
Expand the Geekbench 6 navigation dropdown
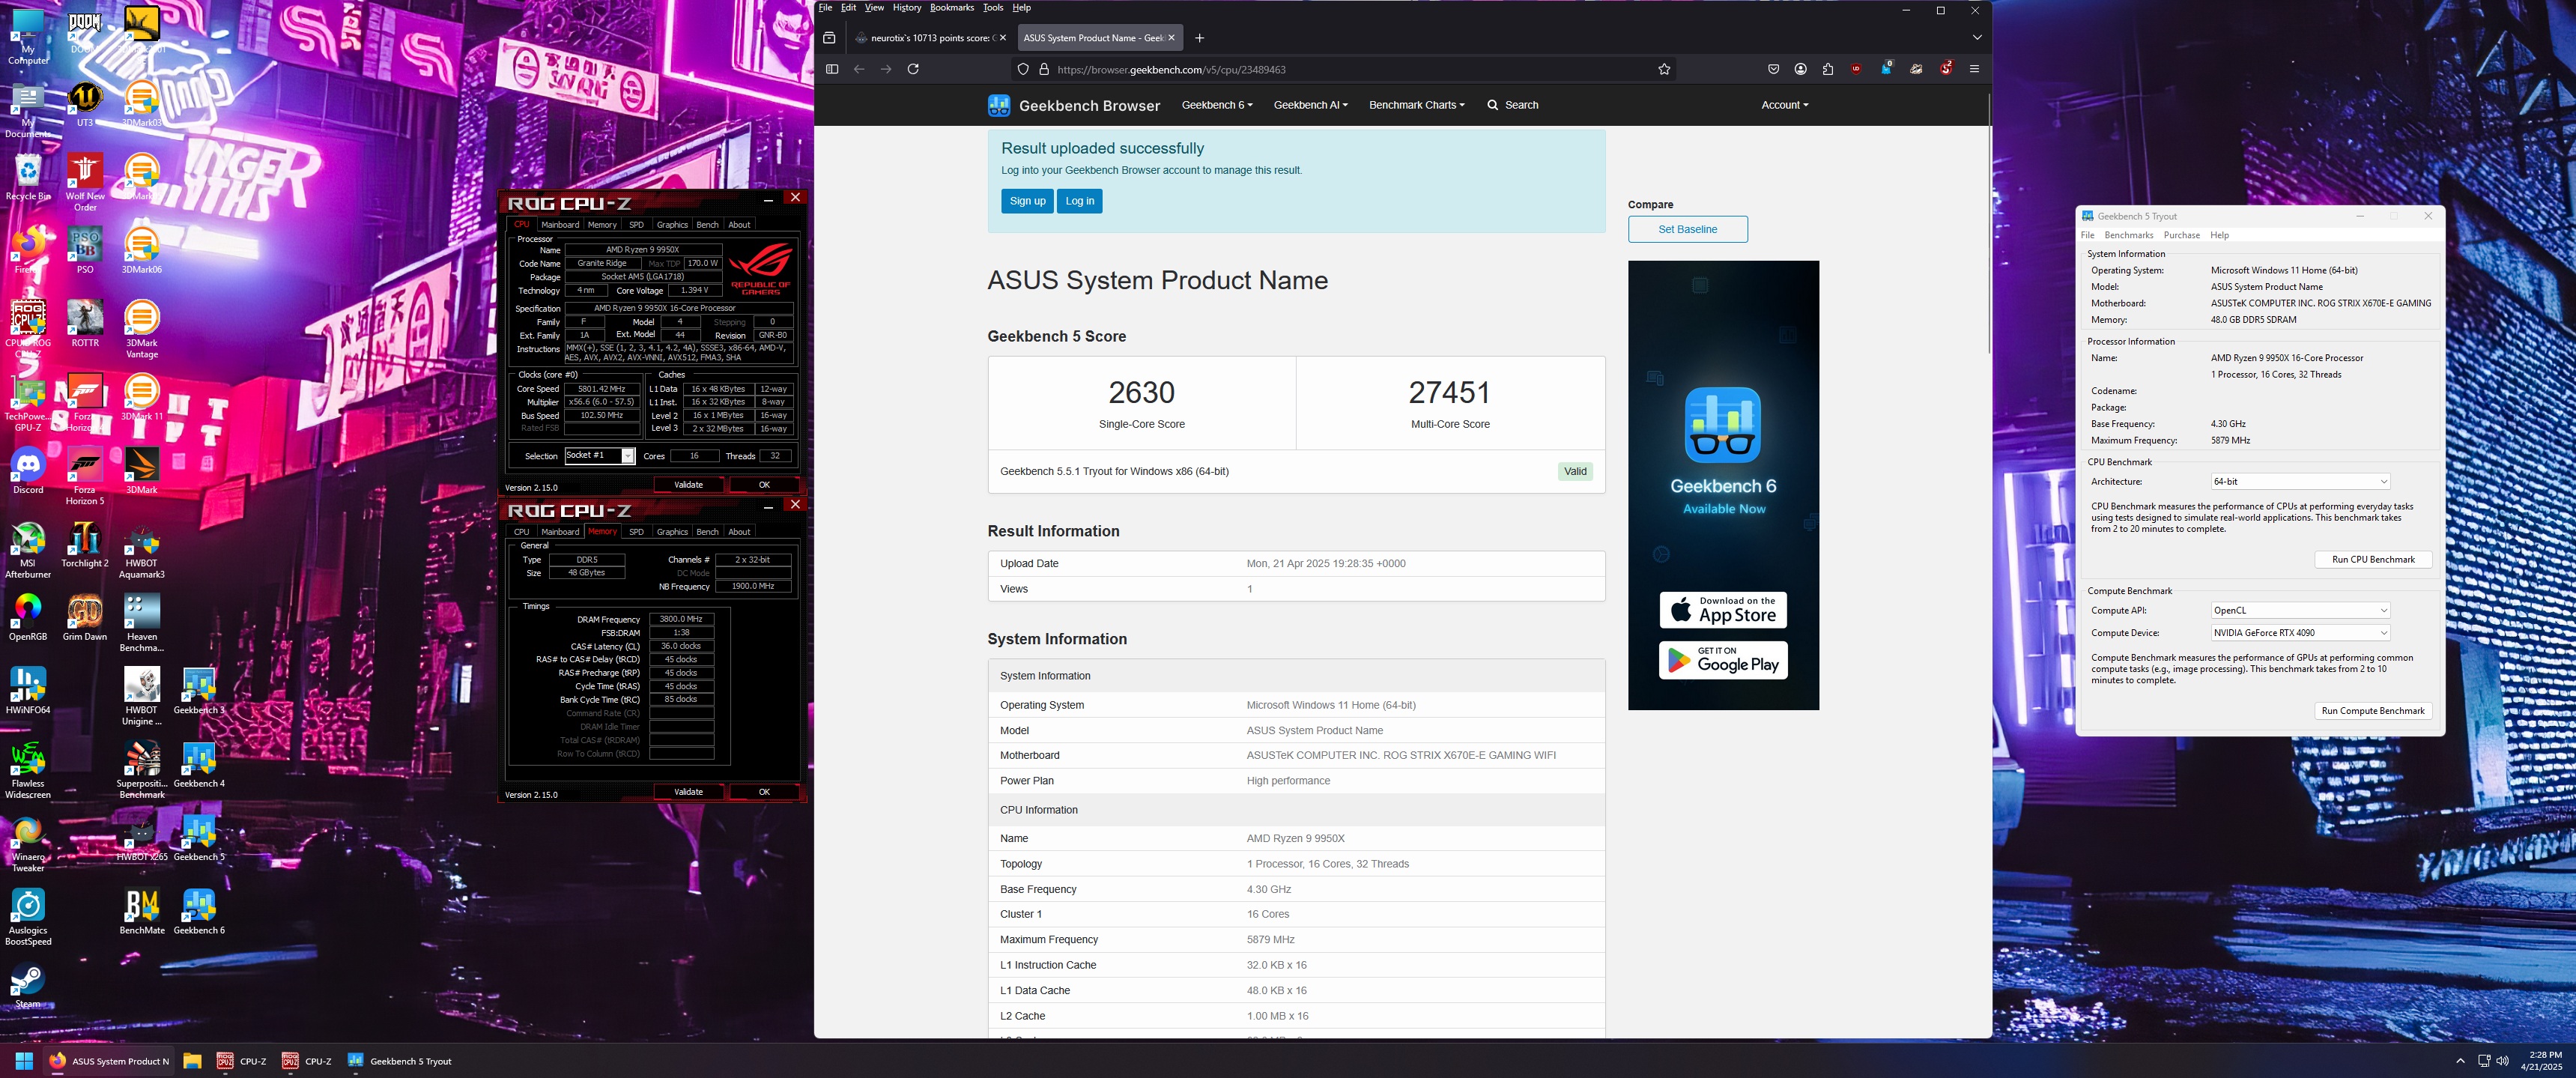point(1217,105)
